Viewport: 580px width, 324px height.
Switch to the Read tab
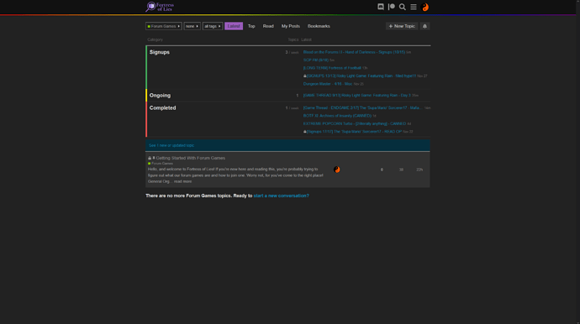point(268,26)
